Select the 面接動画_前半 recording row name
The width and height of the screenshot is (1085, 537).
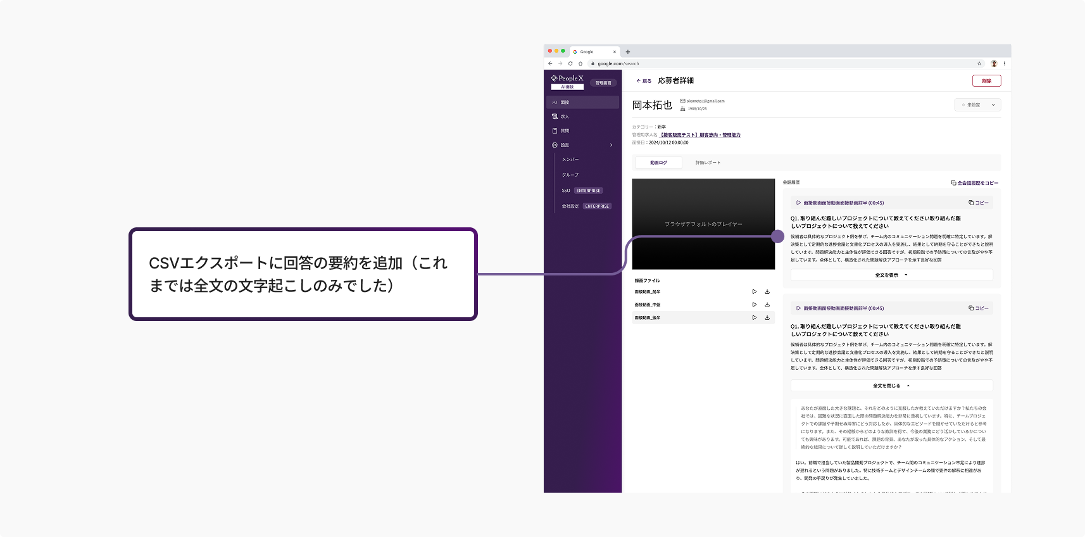click(x=648, y=292)
